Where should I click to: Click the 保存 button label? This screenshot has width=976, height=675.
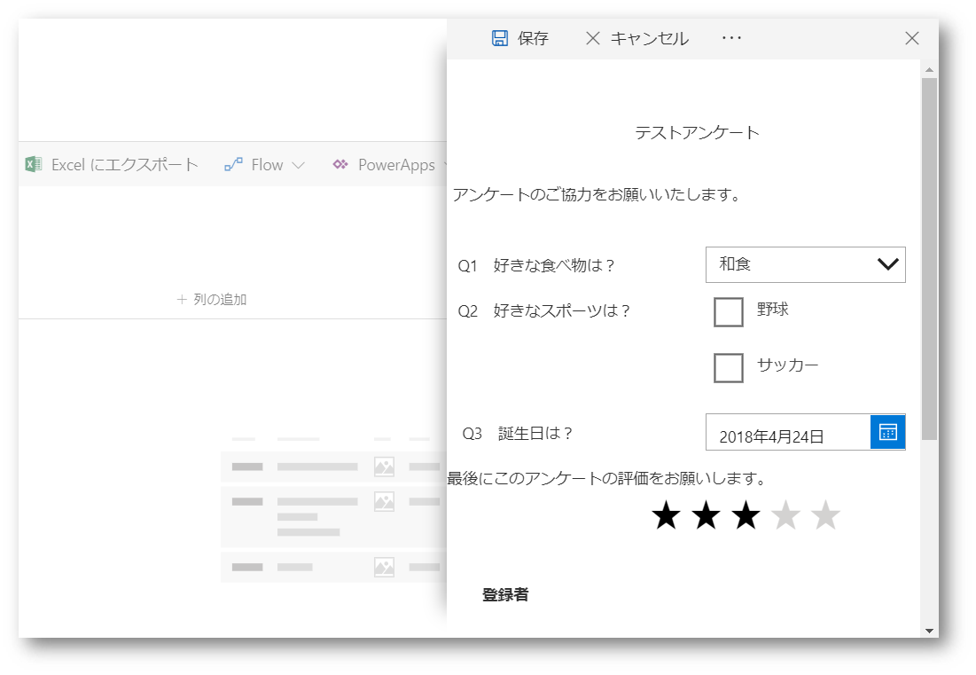click(533, 38)
